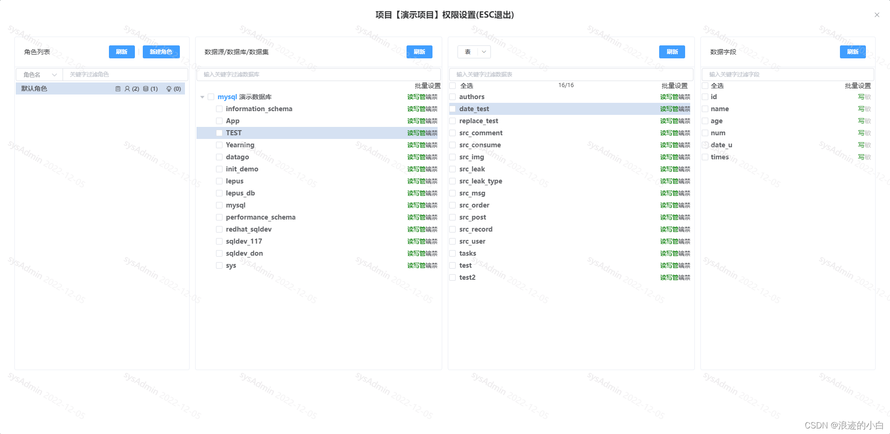Check the test2 table checkbox
The width and height of the screenshot is (890, 434).
(452, 277)
